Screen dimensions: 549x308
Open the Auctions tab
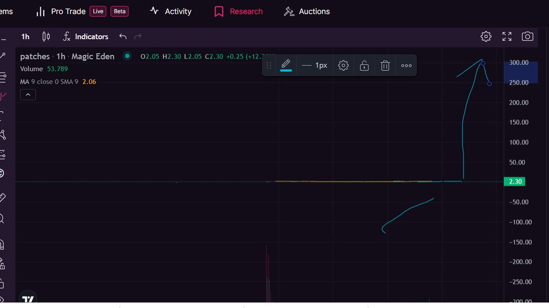307,11
